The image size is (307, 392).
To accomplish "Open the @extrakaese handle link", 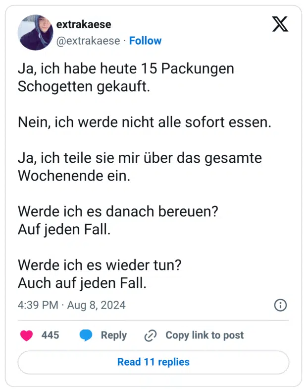I will [88, 41].
